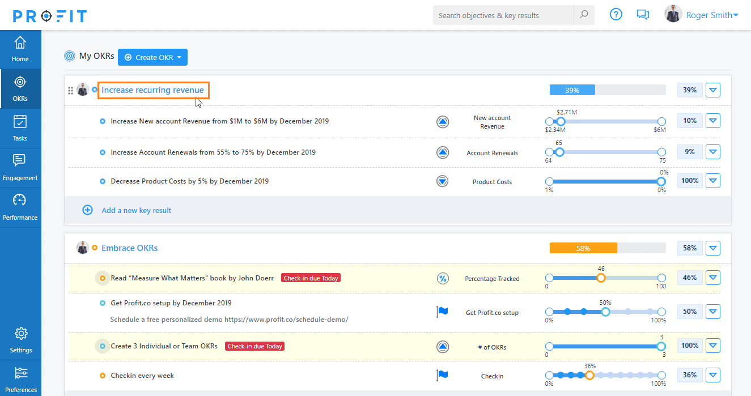The width and height of the screenshot is (751, 396).
Task: Click the My OKRs target icon
Action: [70, 56]
